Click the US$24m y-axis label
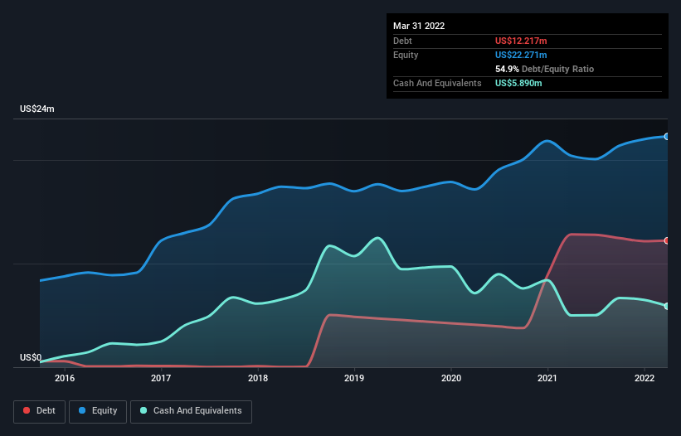The height and width of the screenshot is (436, 681). (x=37, y=109)
